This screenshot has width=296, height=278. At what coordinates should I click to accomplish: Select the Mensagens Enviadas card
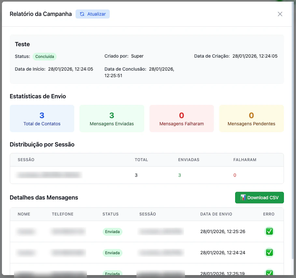pos(112,118)
